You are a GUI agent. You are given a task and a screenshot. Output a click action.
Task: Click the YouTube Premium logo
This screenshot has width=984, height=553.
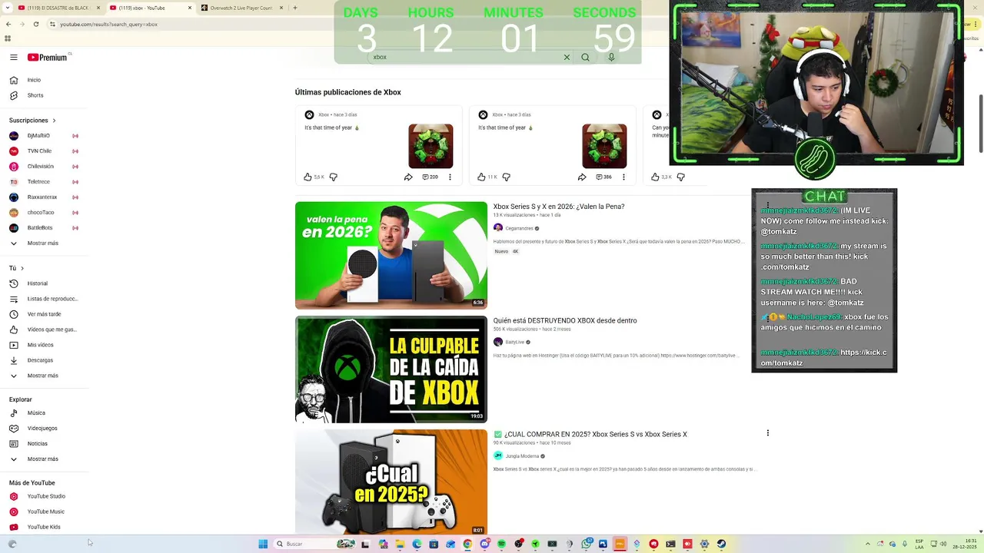pos(48,57)
